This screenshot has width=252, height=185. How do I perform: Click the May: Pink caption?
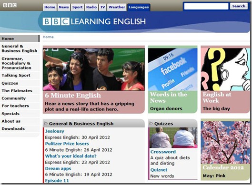coord(214,175)
